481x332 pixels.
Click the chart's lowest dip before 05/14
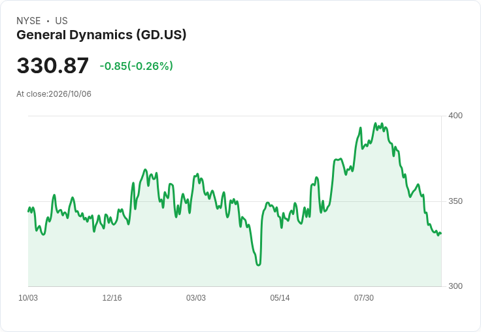(x=258, y=265)
